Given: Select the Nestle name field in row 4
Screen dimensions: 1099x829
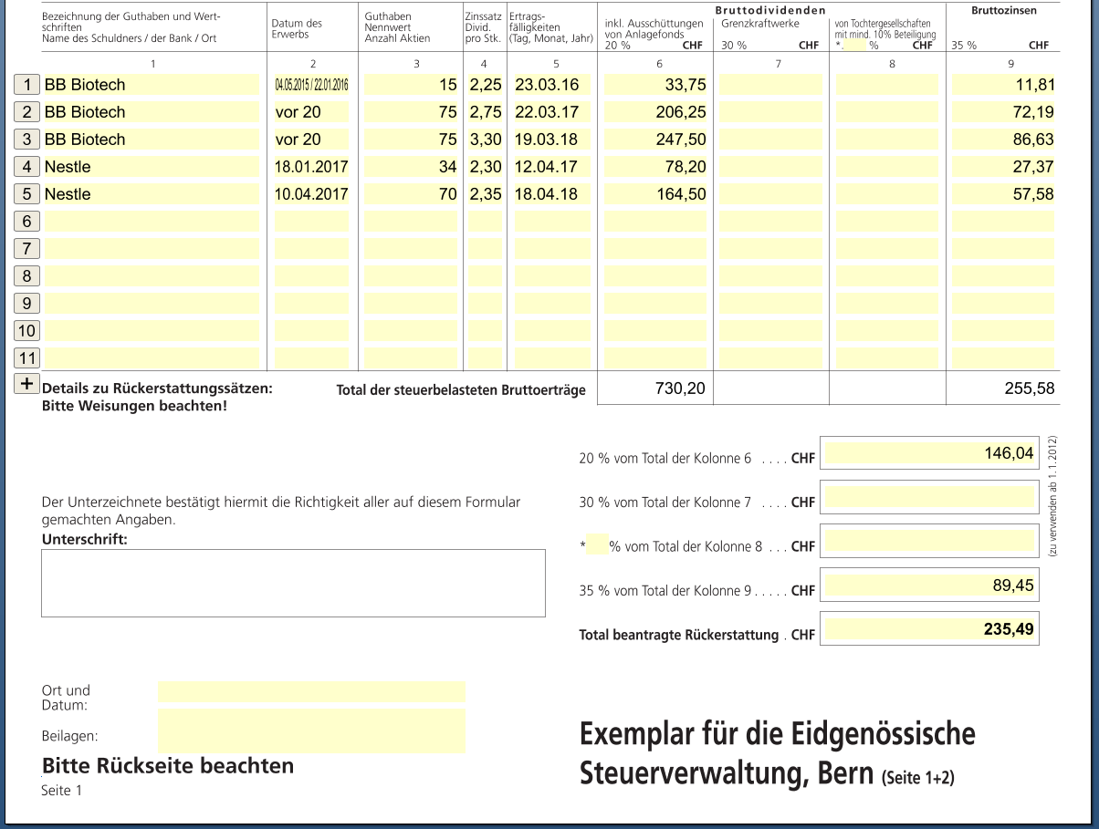Looking at the screenshot, I should tap(151, 167).
